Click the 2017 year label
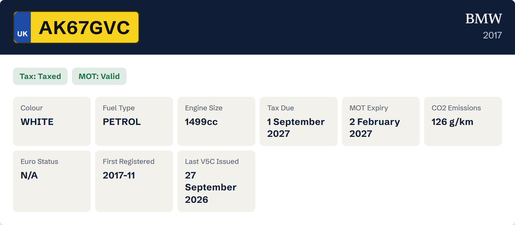The width and height of the screenshot is (515, 225). (492, 35)
